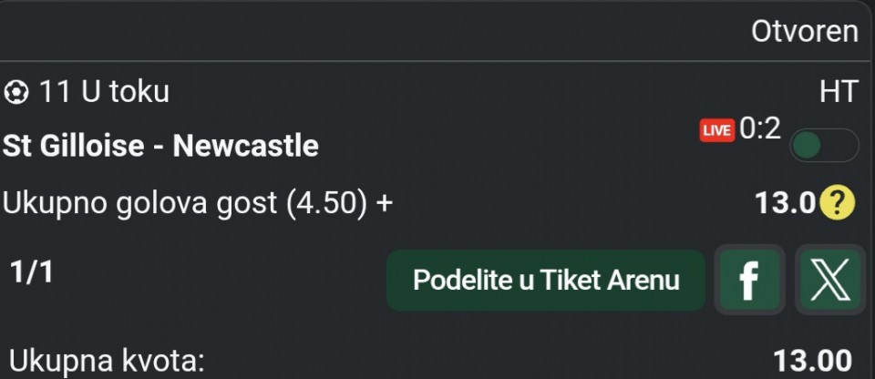Tap the 1/1 selections counter
Image resolution: width=875 pixels, height=379 pixels.
click(31, 272)
